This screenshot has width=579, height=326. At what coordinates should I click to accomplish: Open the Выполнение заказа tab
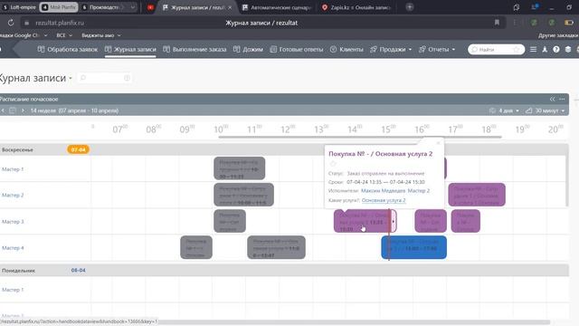pos(195,49)
